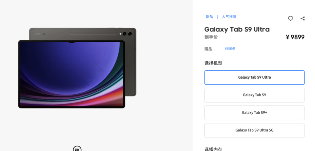Open the 人气推荐 tag link

(x=229, y=17)
